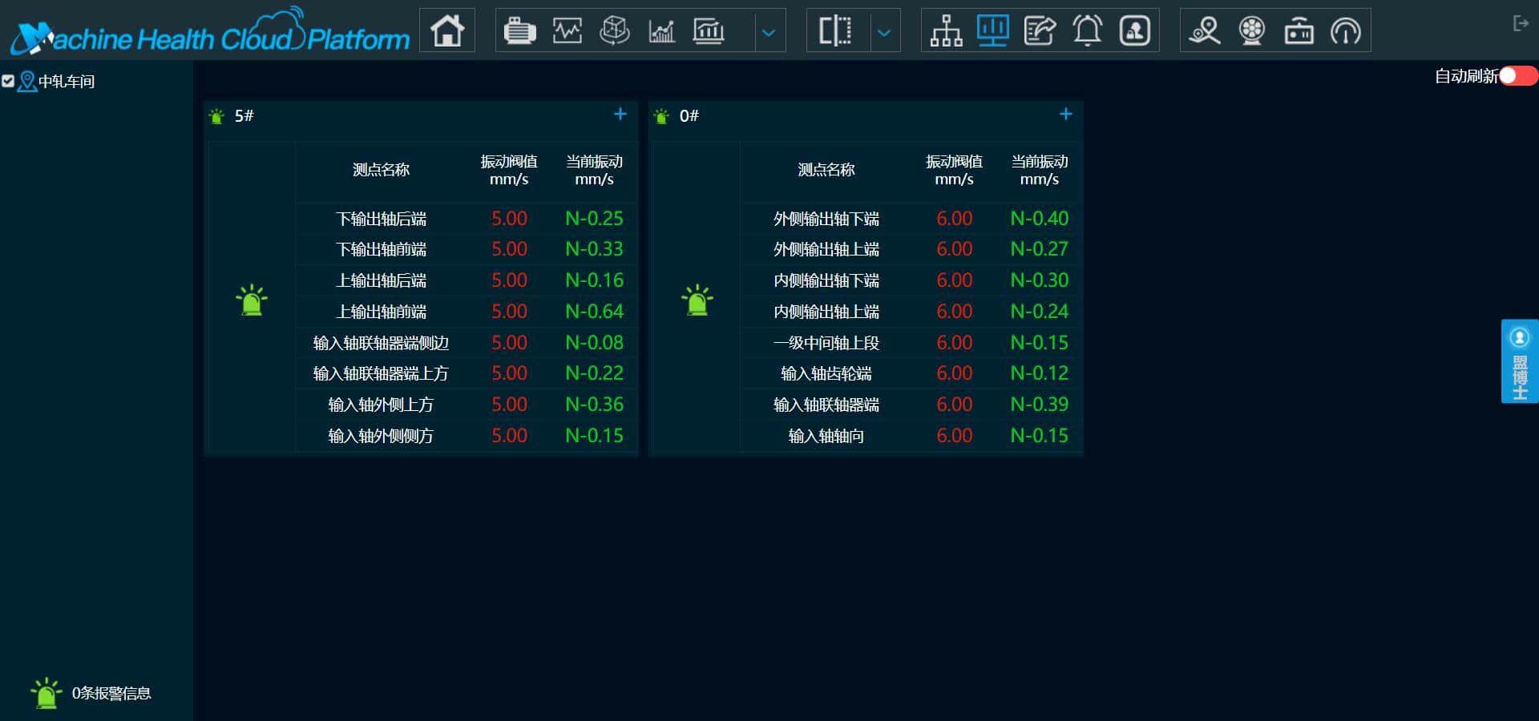Expand the dropdown after the statistics icon

click(769, 33)
